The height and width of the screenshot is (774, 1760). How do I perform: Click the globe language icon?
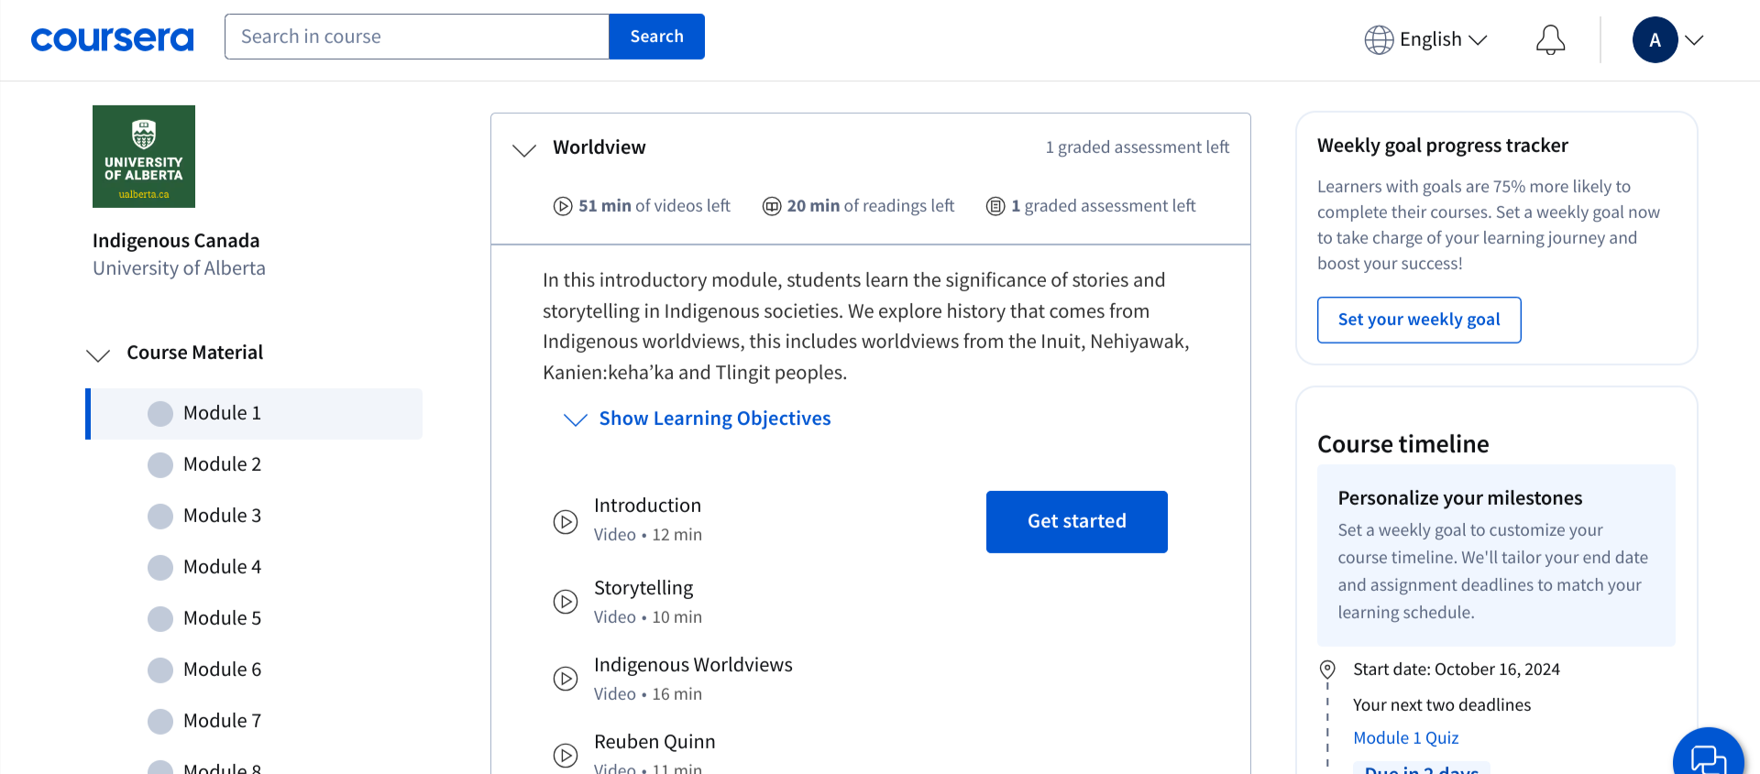[1379, 39]
